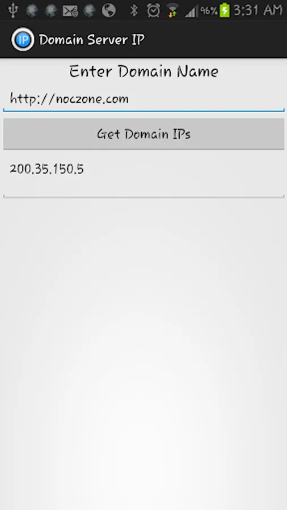Tap the first dark globe notification icon
Viewport: 287px width, 510px height.
click(x=32, y=10)
